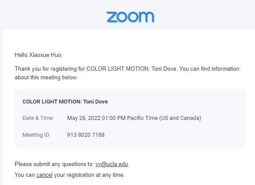Click Toni Dove in the thank-you paragraph
The image size is (255, 185).
164,69
